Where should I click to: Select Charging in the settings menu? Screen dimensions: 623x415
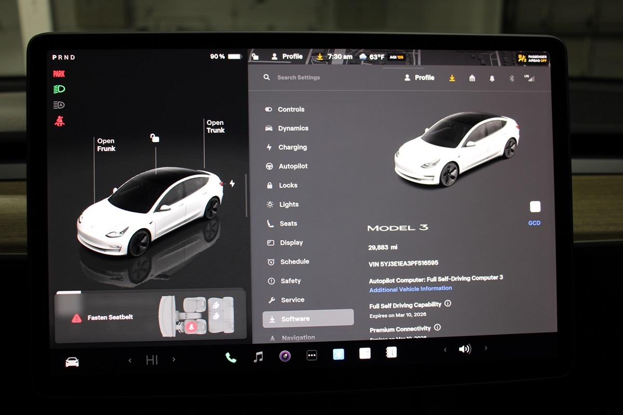292,147
